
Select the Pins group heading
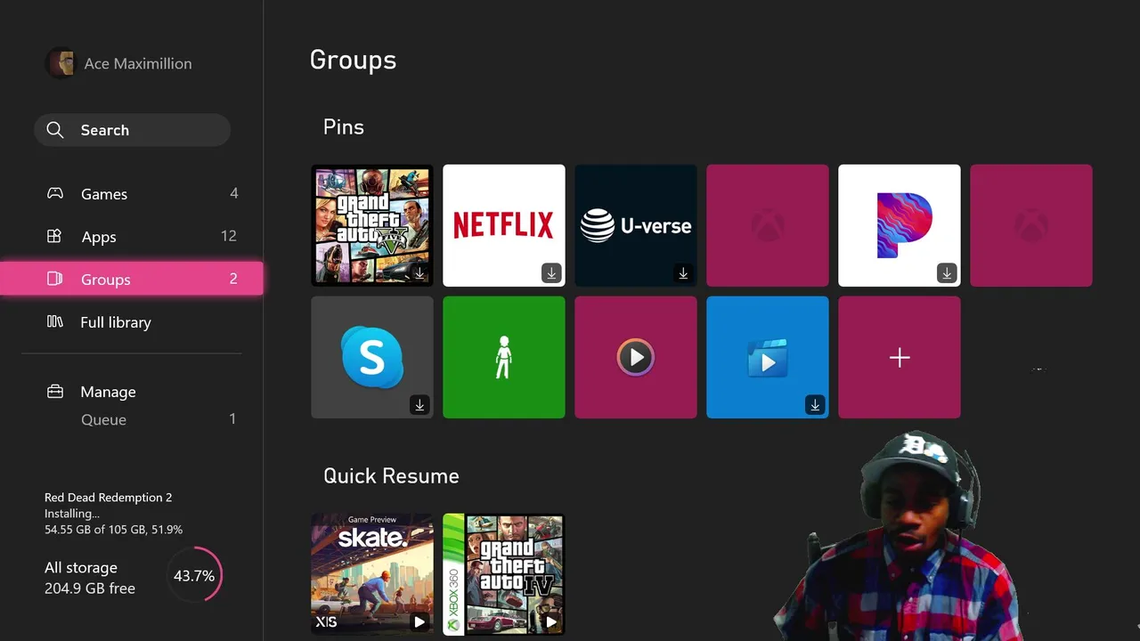point(344,127)
